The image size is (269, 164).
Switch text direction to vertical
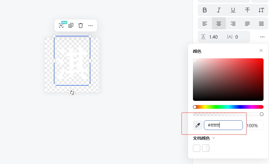point(261,10)
